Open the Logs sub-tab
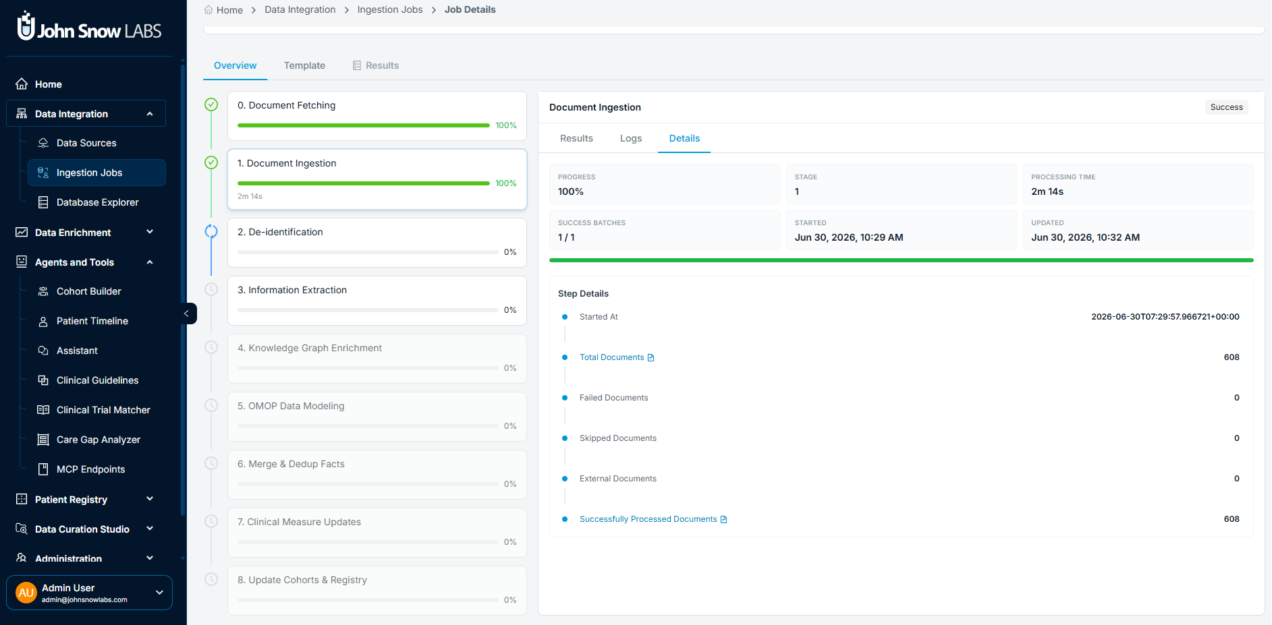The image size is (1272, 625). (631, 138)
